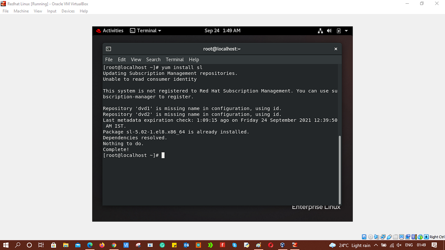
Task: Click the network icon in GNOME top bar
Action: click(320, 31)
